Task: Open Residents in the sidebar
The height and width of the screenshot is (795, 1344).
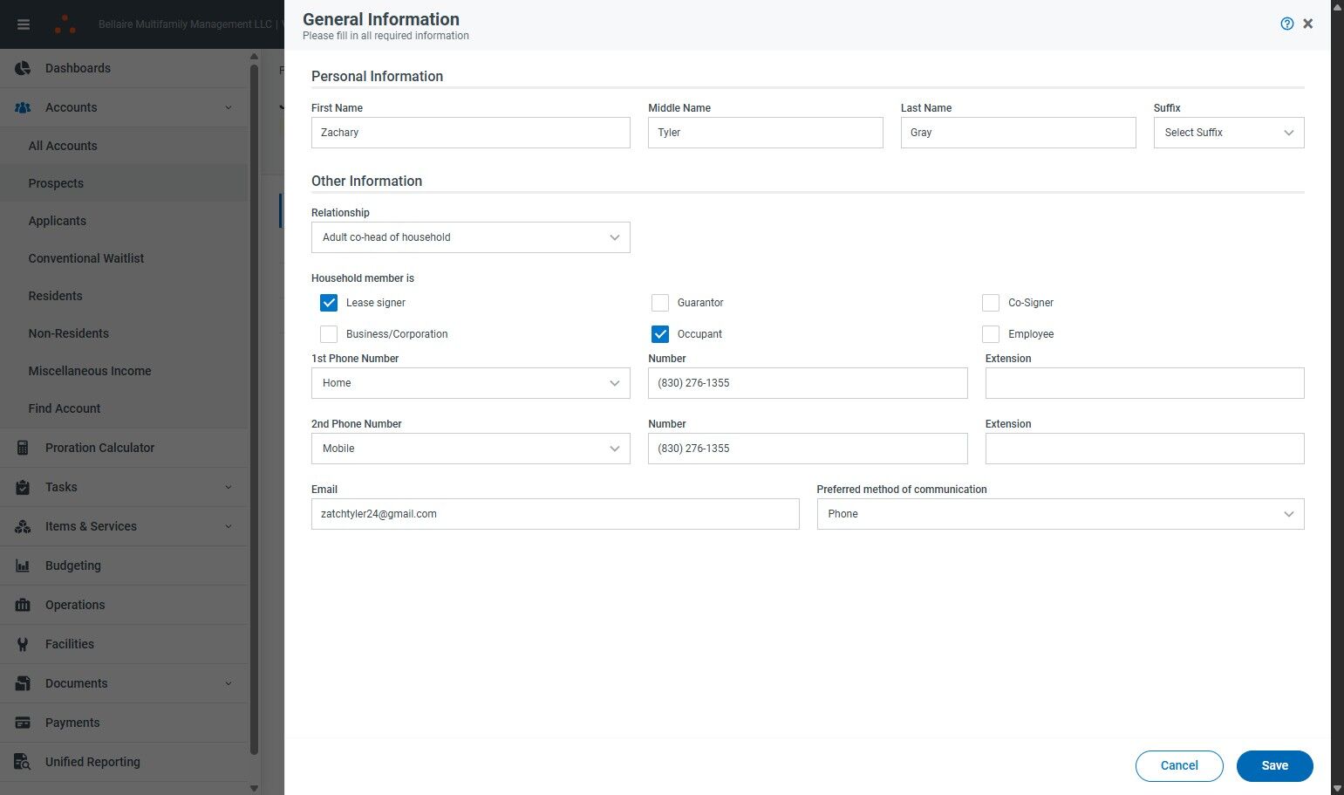Action: click(55, 296)
